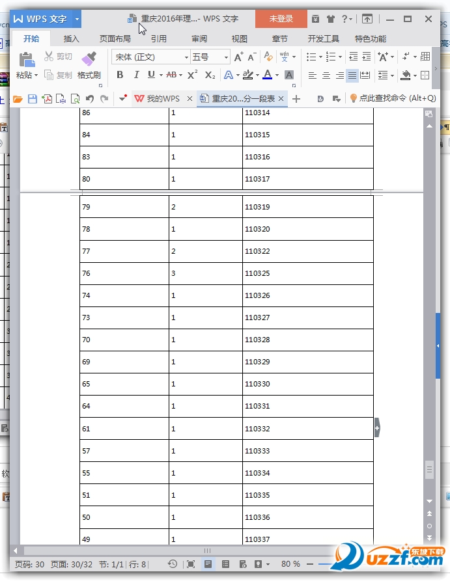Toggle Superscript X² formatting
The height and width of the screenshot is (581, 450).
pyautogui.click(x=192, y=75)
